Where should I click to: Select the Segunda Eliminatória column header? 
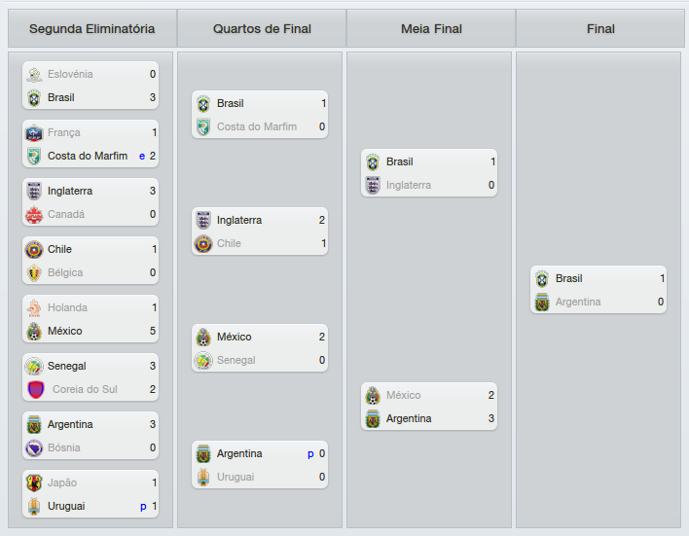(91, 29)
